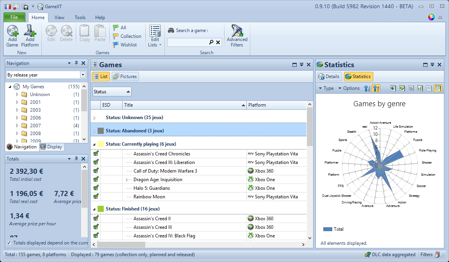Viewport: 449px width, 262px height.
Task: Click the Filters icon in status bar
Action: (x=438, y=255)
